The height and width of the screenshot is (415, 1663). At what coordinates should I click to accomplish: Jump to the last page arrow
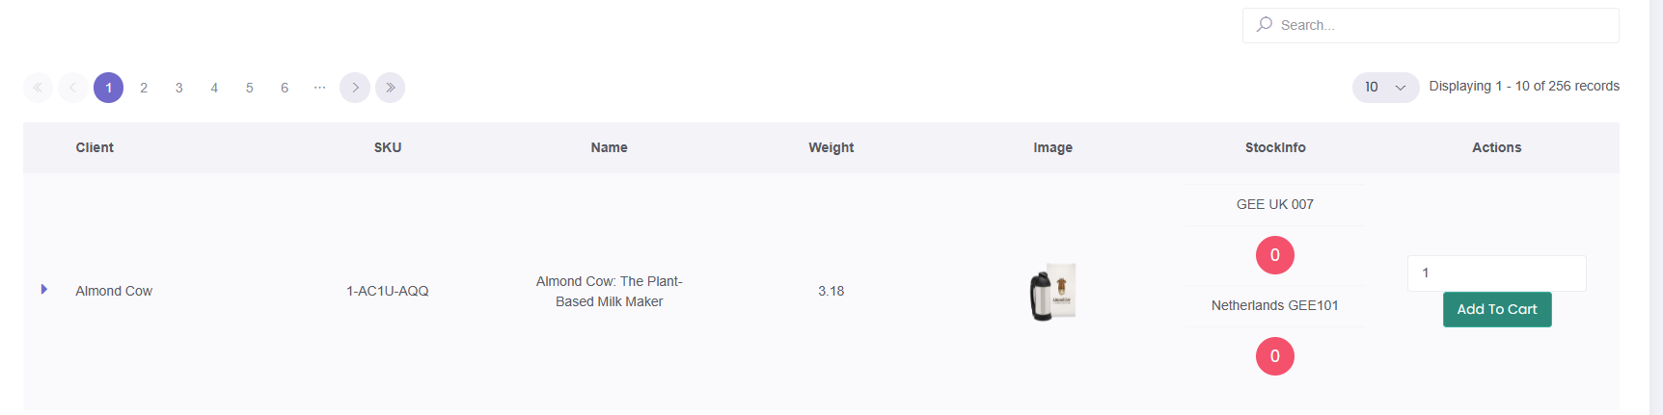pyautogui.click(x=390, y=88)
